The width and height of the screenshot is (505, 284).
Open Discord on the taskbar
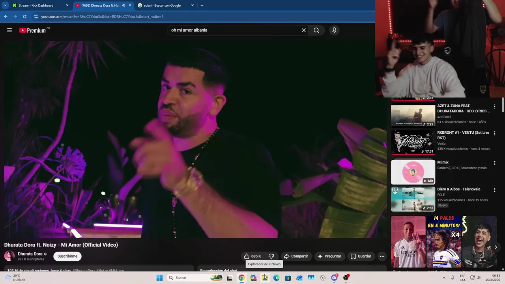pos(335,278)
